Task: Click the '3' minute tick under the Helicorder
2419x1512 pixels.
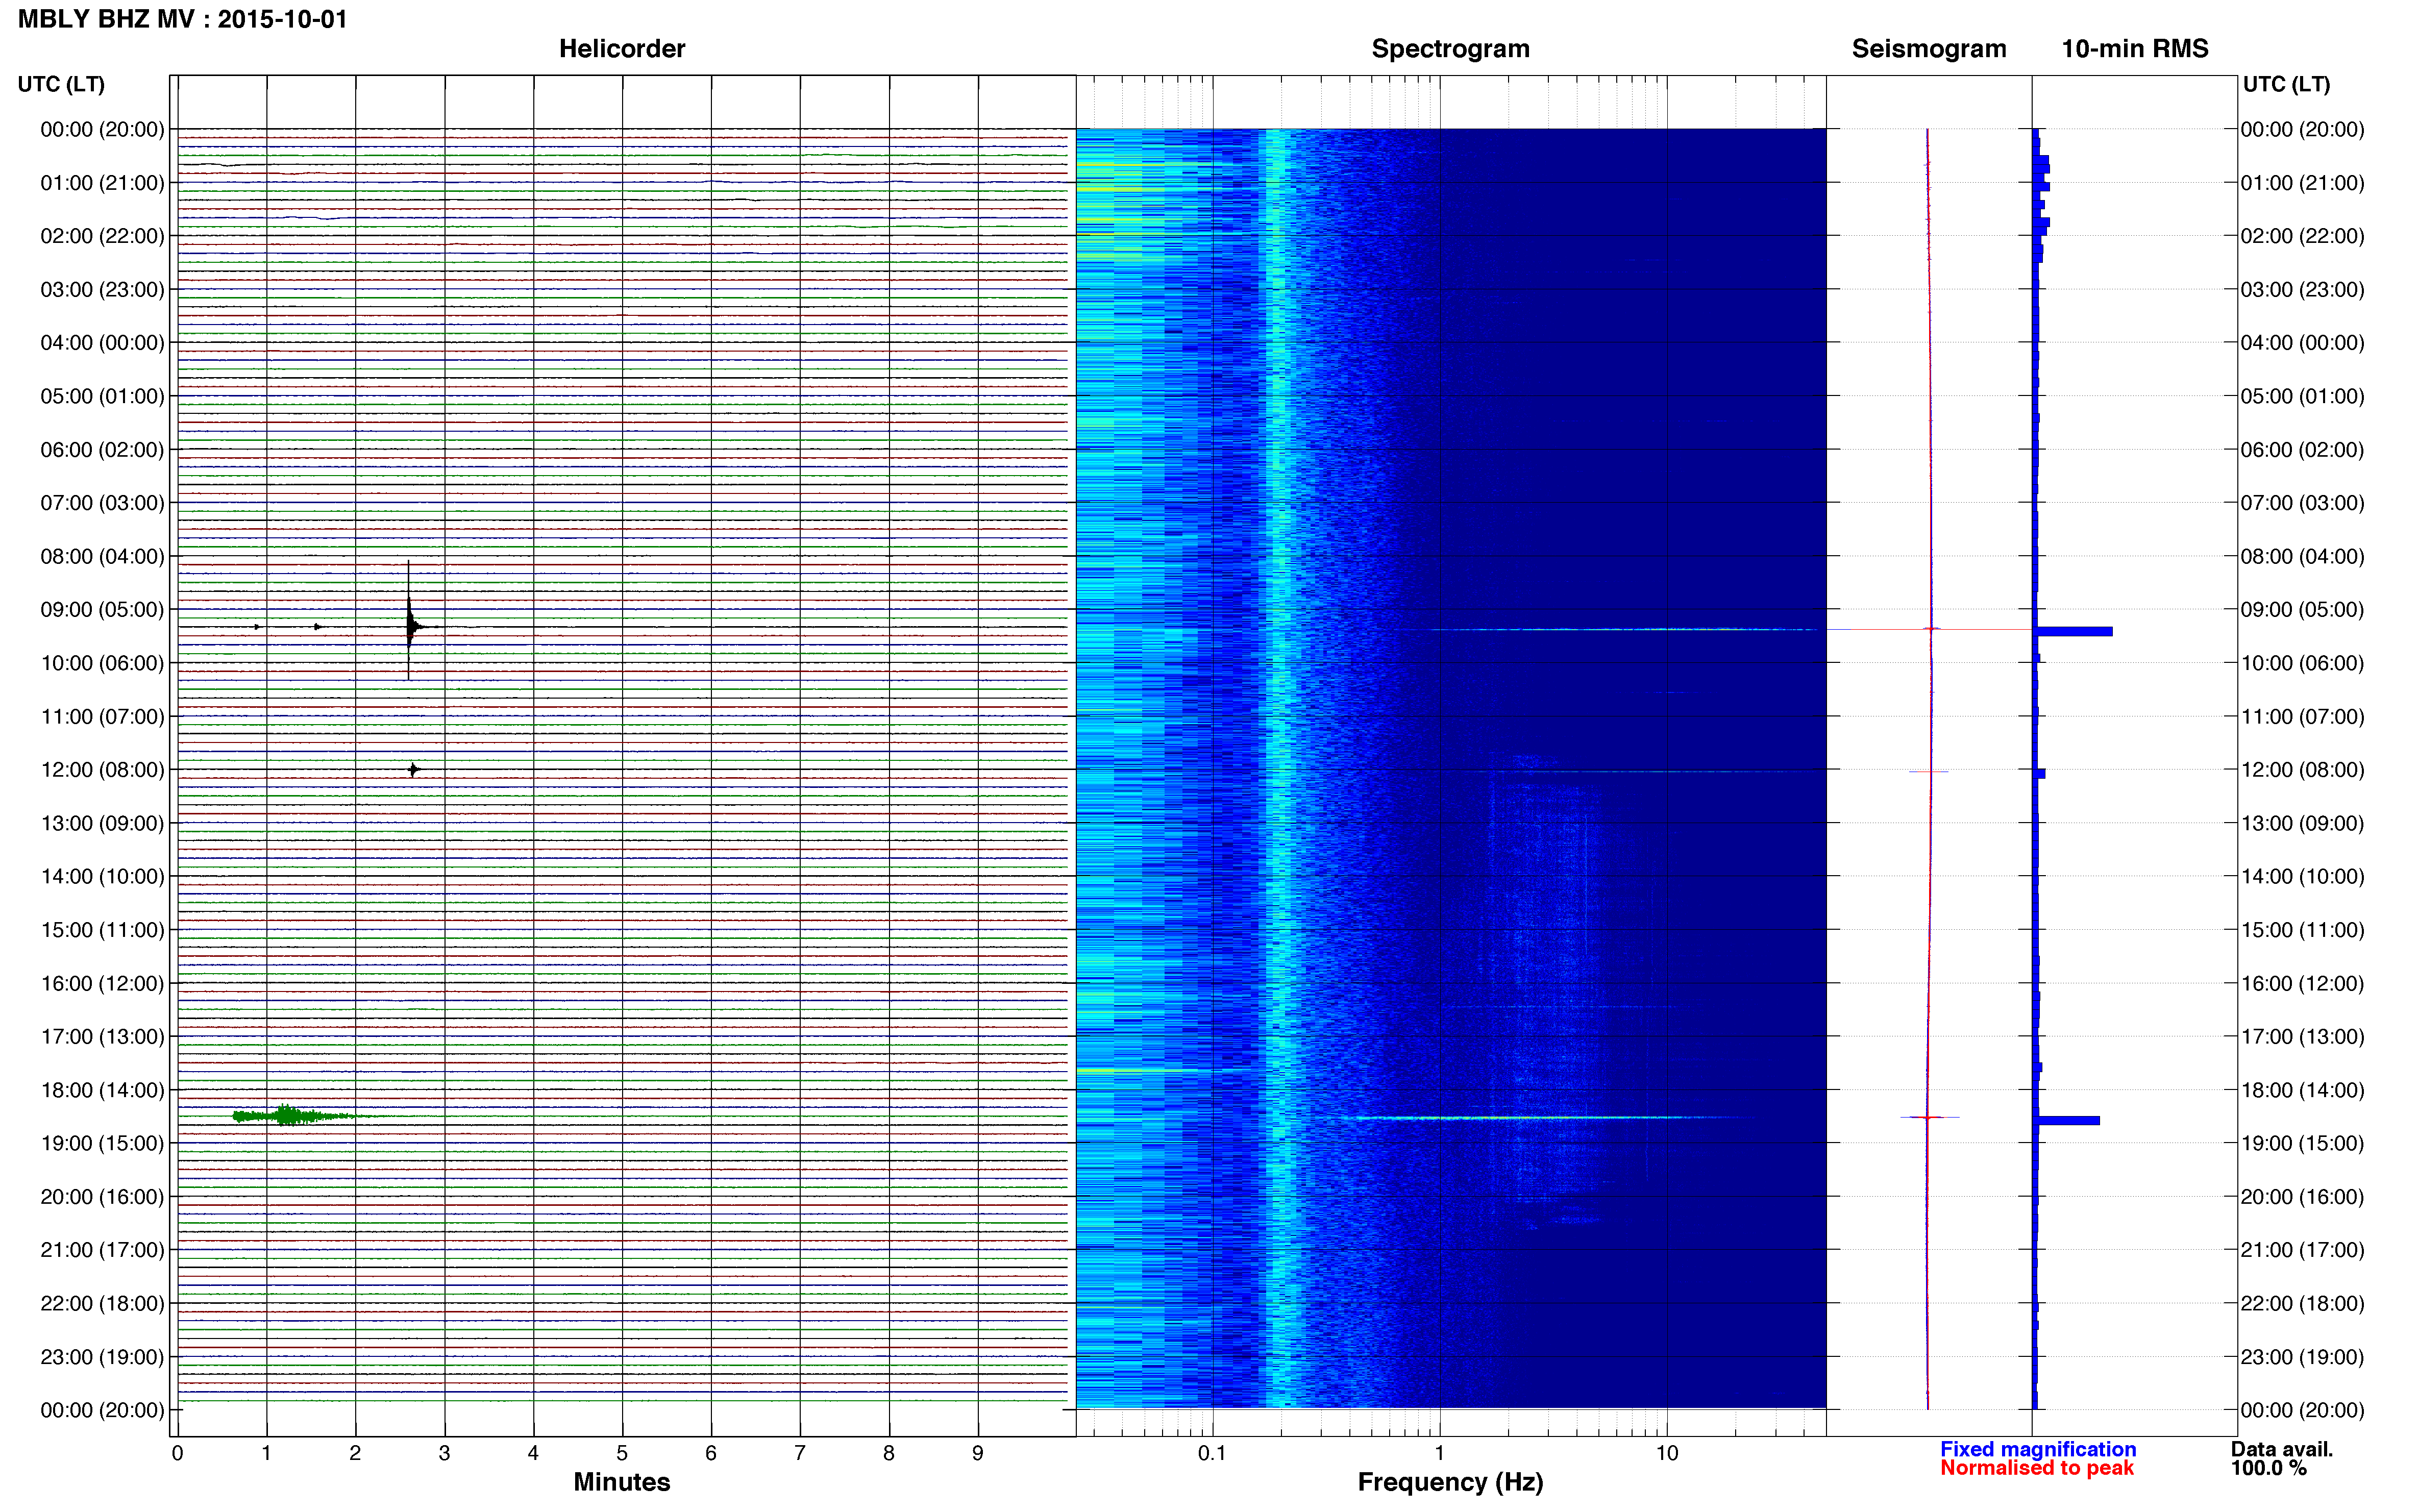Action: (444, 1453)
